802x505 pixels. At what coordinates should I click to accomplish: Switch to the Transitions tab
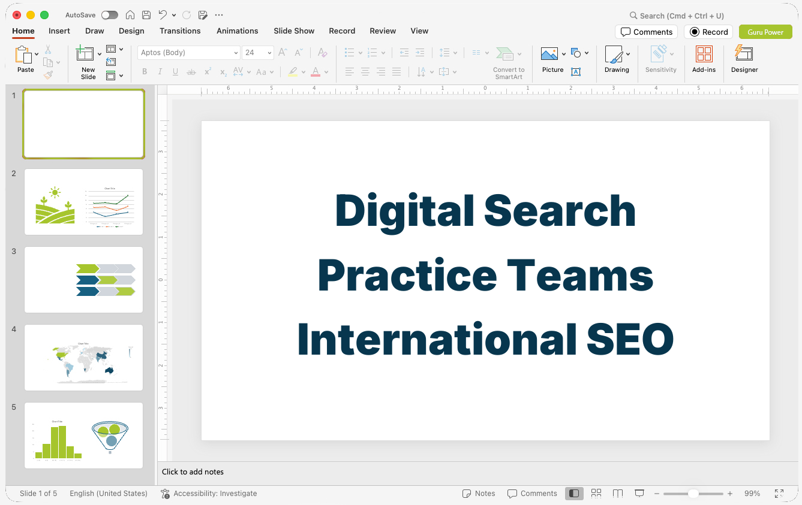pyautogui.click(x=180, y=31)
